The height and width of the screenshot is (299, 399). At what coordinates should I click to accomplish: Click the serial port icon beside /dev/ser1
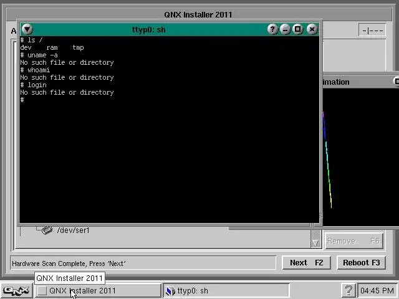47,230
